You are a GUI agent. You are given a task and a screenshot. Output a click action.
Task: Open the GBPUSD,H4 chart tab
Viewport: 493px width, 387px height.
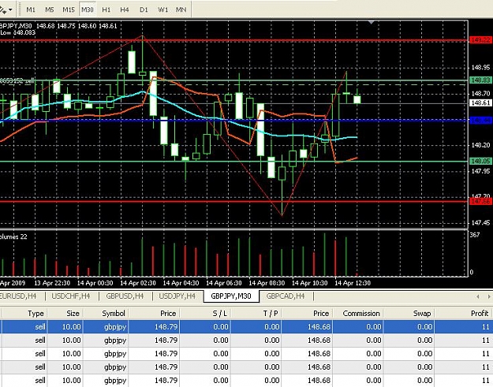pyautogui.click(x=125, y=296)
